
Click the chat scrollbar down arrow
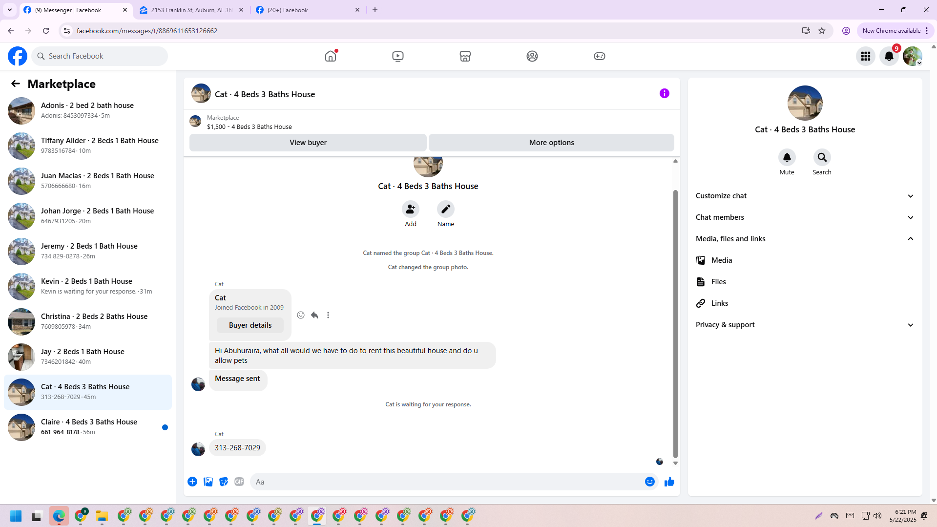tap(676, 463)
